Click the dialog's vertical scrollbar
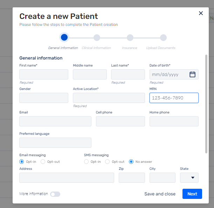The height and width of the screenshot is (208, 214). (206, 104)
